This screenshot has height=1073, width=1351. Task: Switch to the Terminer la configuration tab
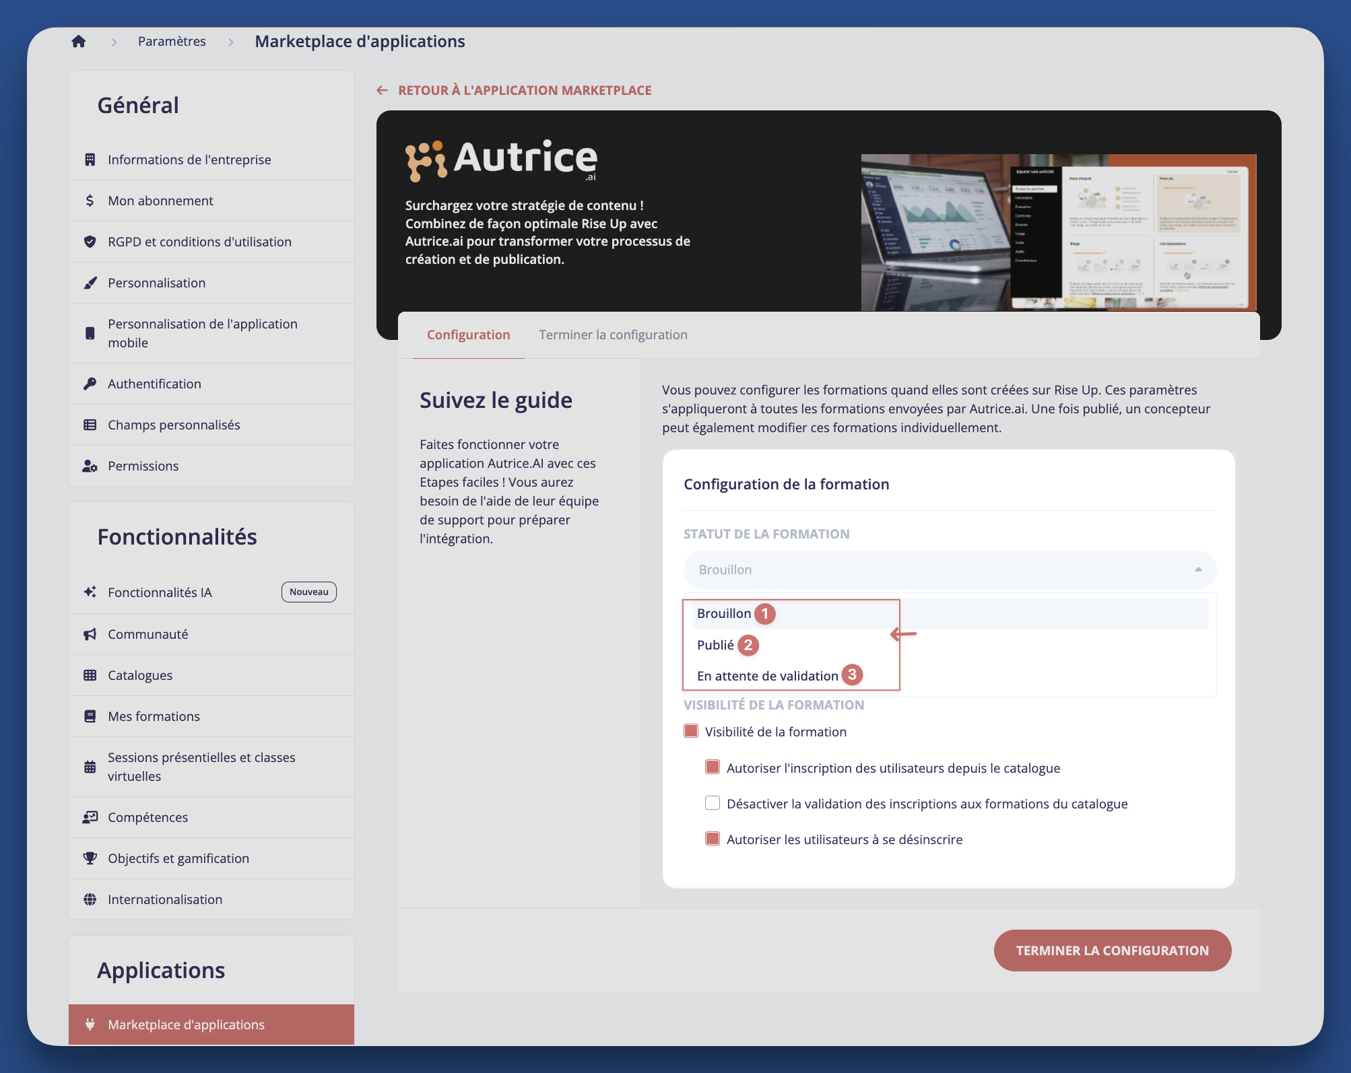pos(612,335)
